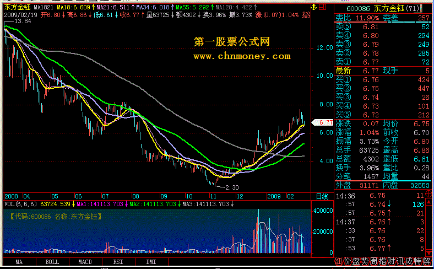Viewport: 434px width, 269px height.
Task: Click the 卖④ ask row at 6.80
Action: click(383, 35)
